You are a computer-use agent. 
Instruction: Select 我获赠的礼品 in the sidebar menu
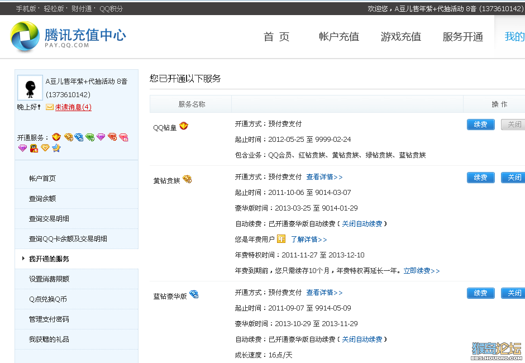[x=77, y=339]
